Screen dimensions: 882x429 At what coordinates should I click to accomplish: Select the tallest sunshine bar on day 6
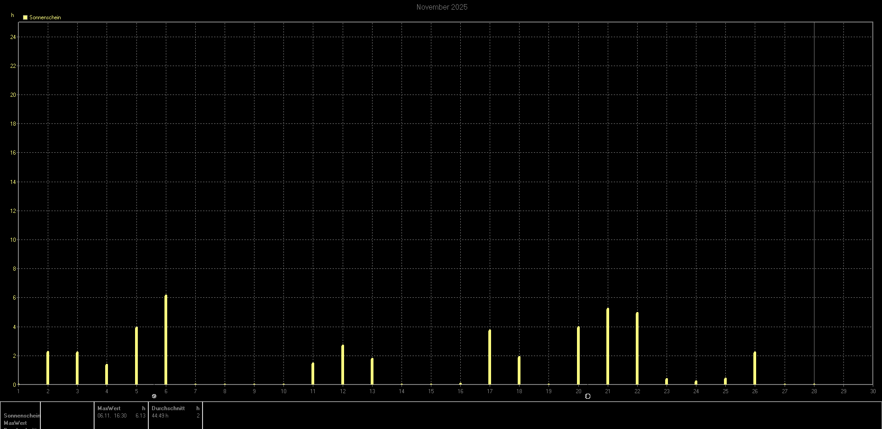click(166, 340)
